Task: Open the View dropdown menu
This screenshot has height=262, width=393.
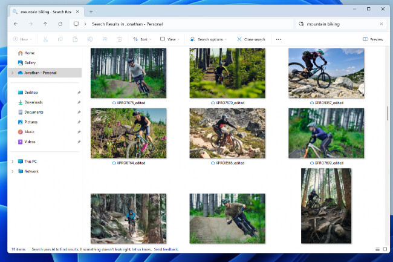Action: click(x=169, y=39)
